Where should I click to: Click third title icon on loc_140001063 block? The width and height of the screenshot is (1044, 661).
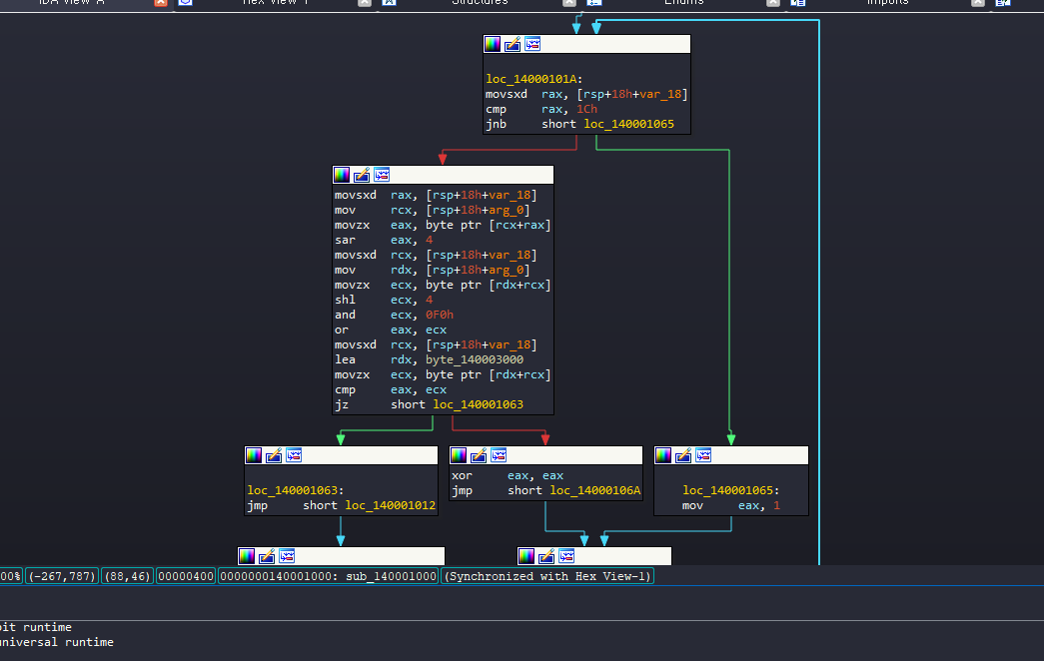[x=294, y=455]
